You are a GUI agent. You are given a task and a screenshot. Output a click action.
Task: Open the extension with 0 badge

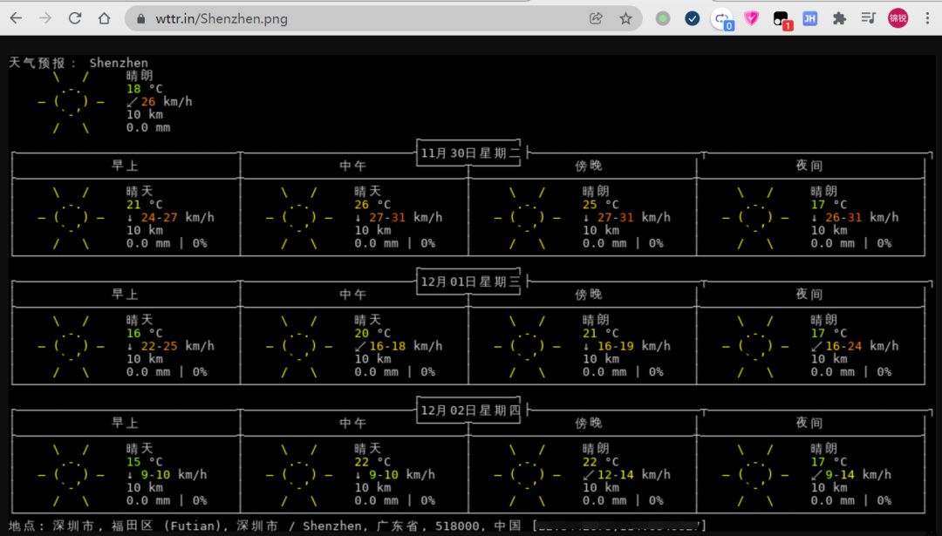(x=722, y=19)
